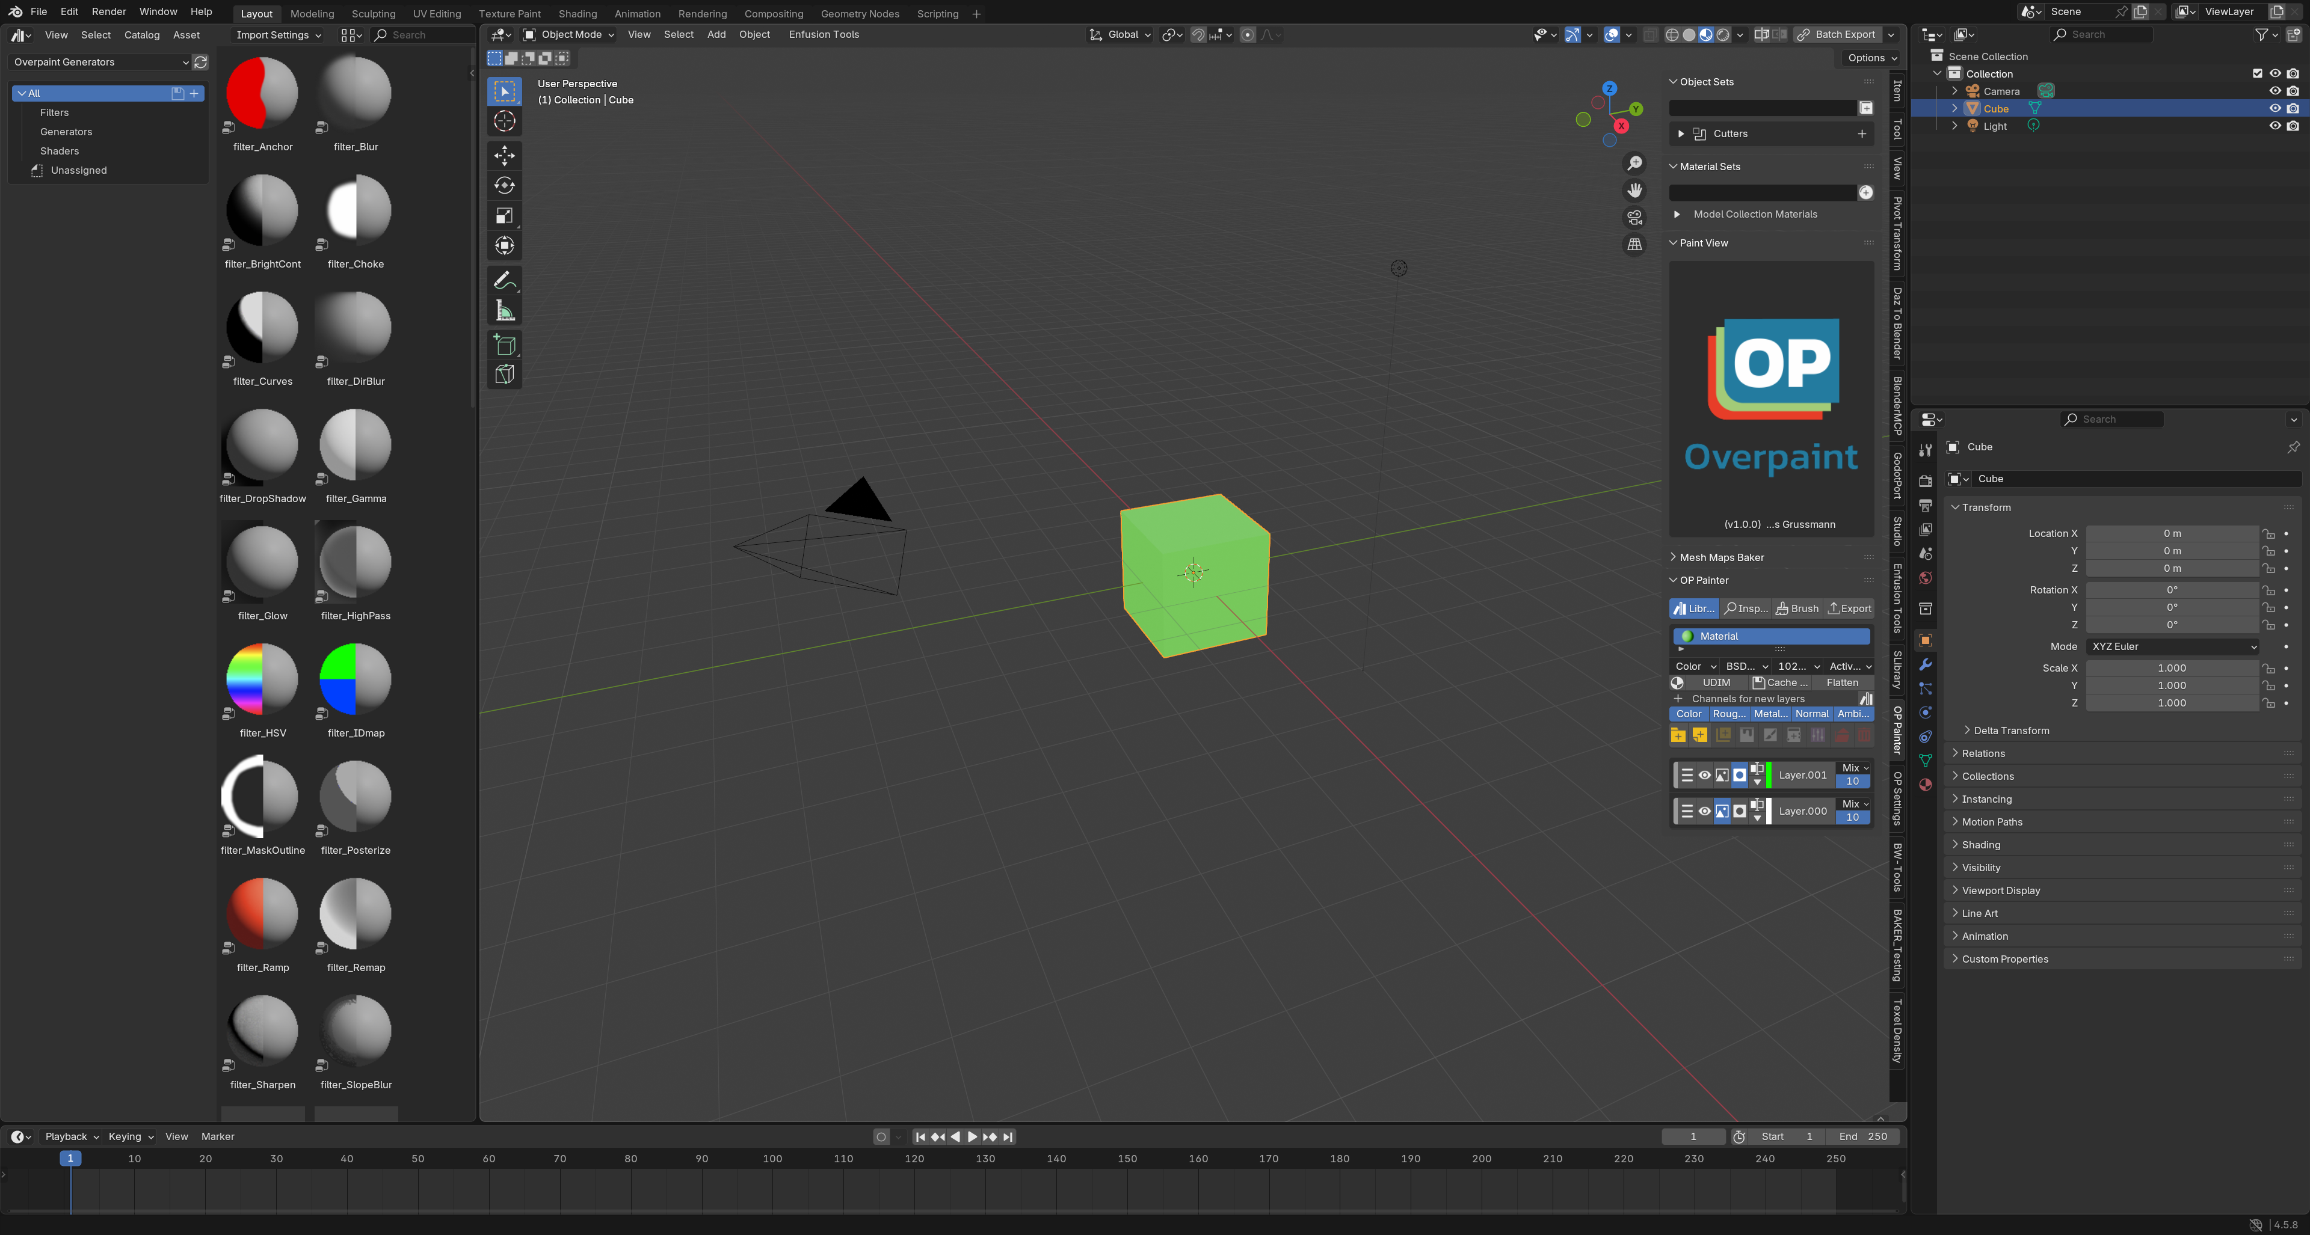Image resolution: width=2310 pixels, height=1235 pixels.
Task: Open the Object Mode dropdown
Action: [x=568, y=34]
